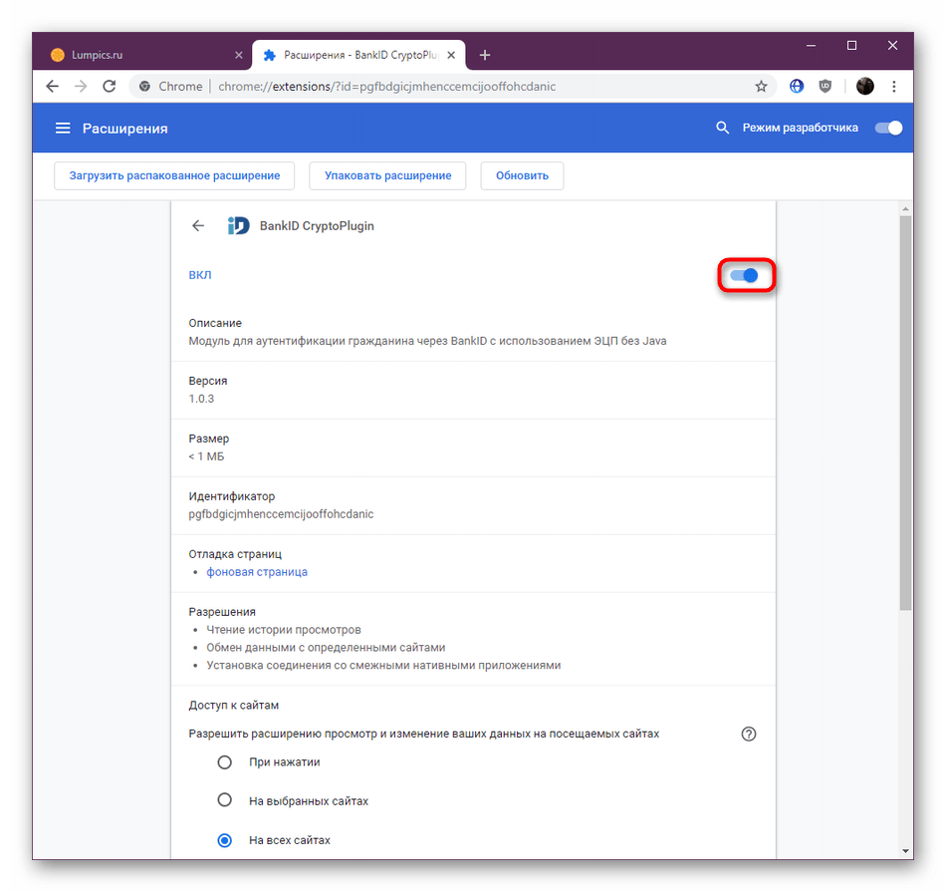
Task: Click the globe extension icon in toolbar
Action: click(797, 87)
